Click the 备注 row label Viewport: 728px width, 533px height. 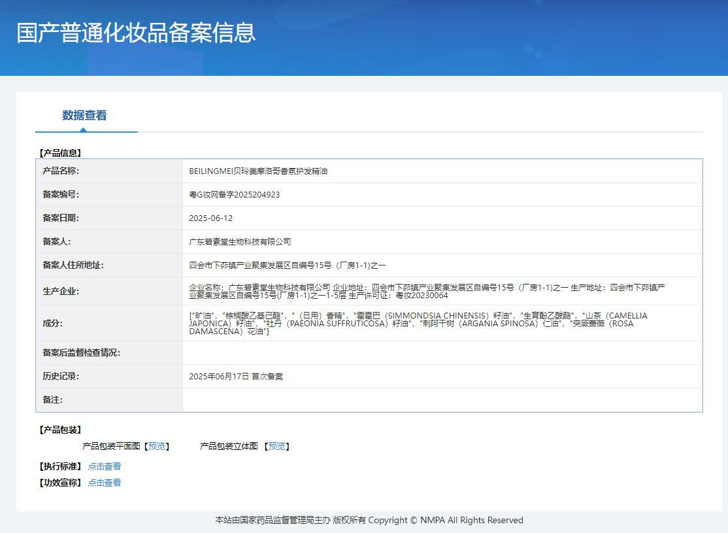tap(52, 400)
